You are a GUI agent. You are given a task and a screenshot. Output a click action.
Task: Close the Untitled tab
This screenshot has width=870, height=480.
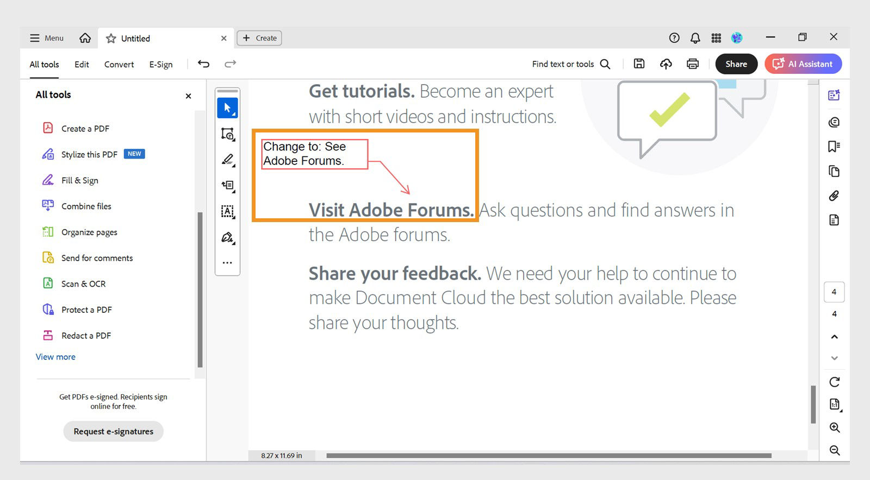223,39
